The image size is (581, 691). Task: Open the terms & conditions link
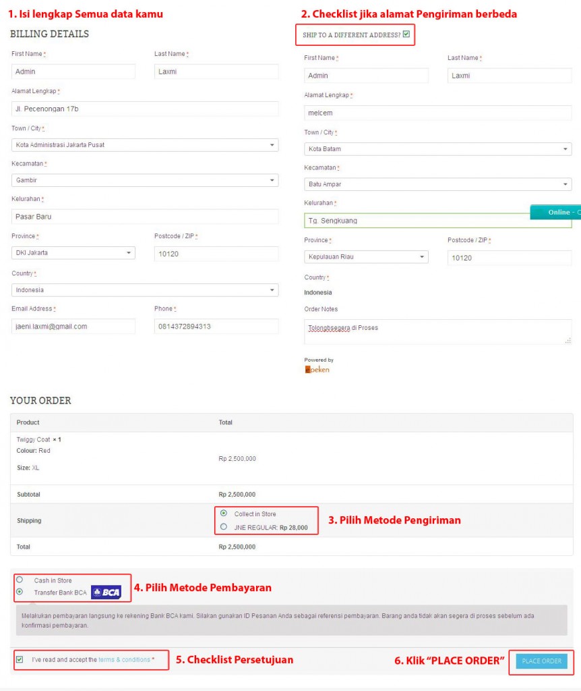click(124, 661)
